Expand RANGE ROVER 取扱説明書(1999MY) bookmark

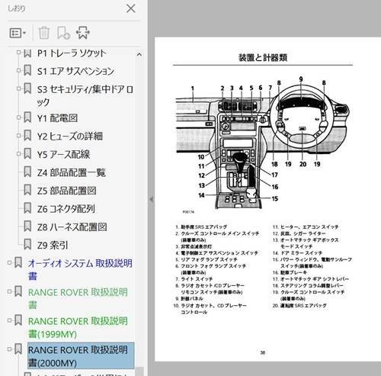coord(9,320)
